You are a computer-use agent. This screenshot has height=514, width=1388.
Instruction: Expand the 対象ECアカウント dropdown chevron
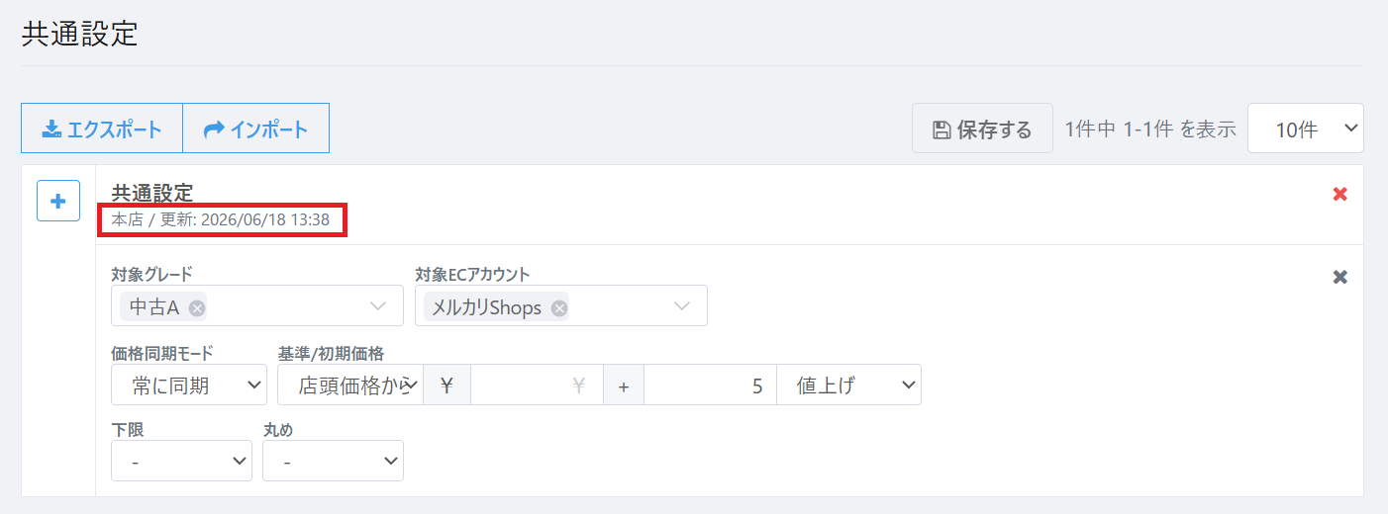(681, 306)
